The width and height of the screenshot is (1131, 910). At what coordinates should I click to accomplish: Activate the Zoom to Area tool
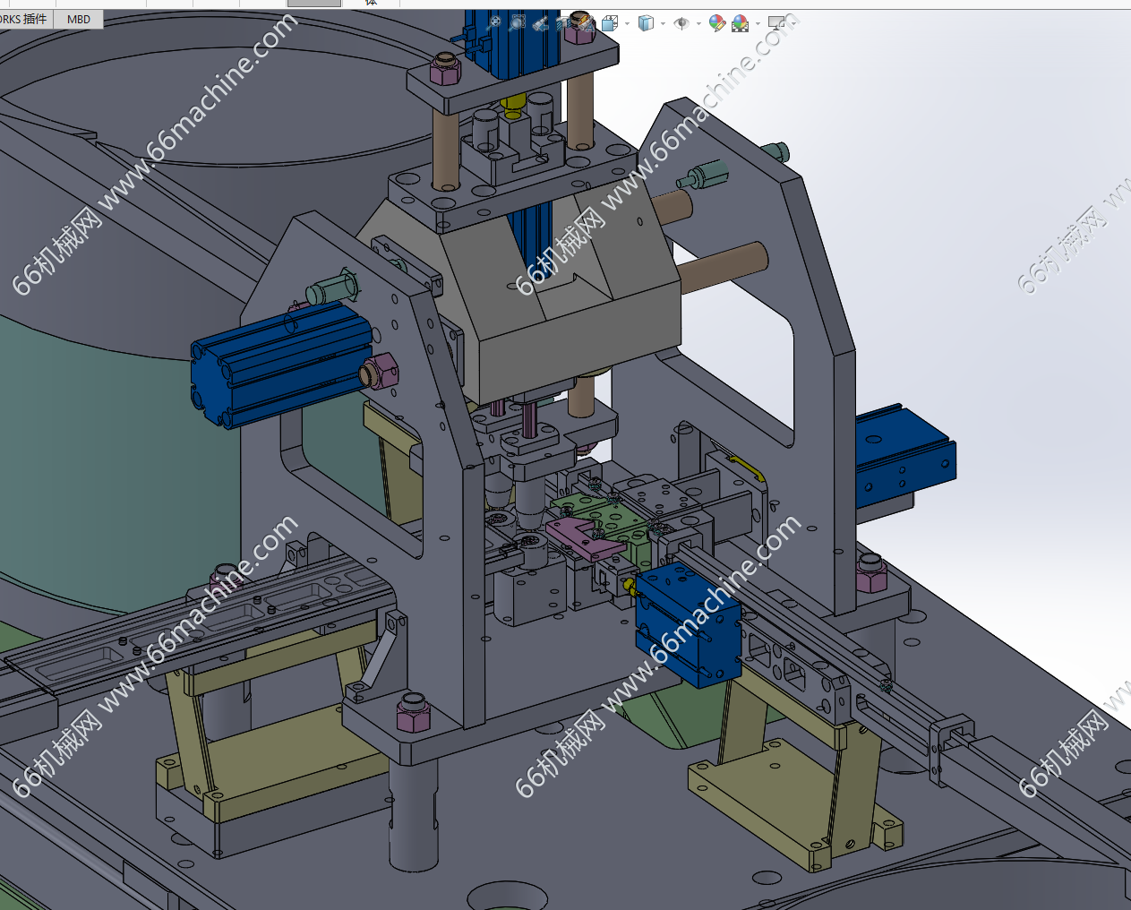[x=517, y=23]
